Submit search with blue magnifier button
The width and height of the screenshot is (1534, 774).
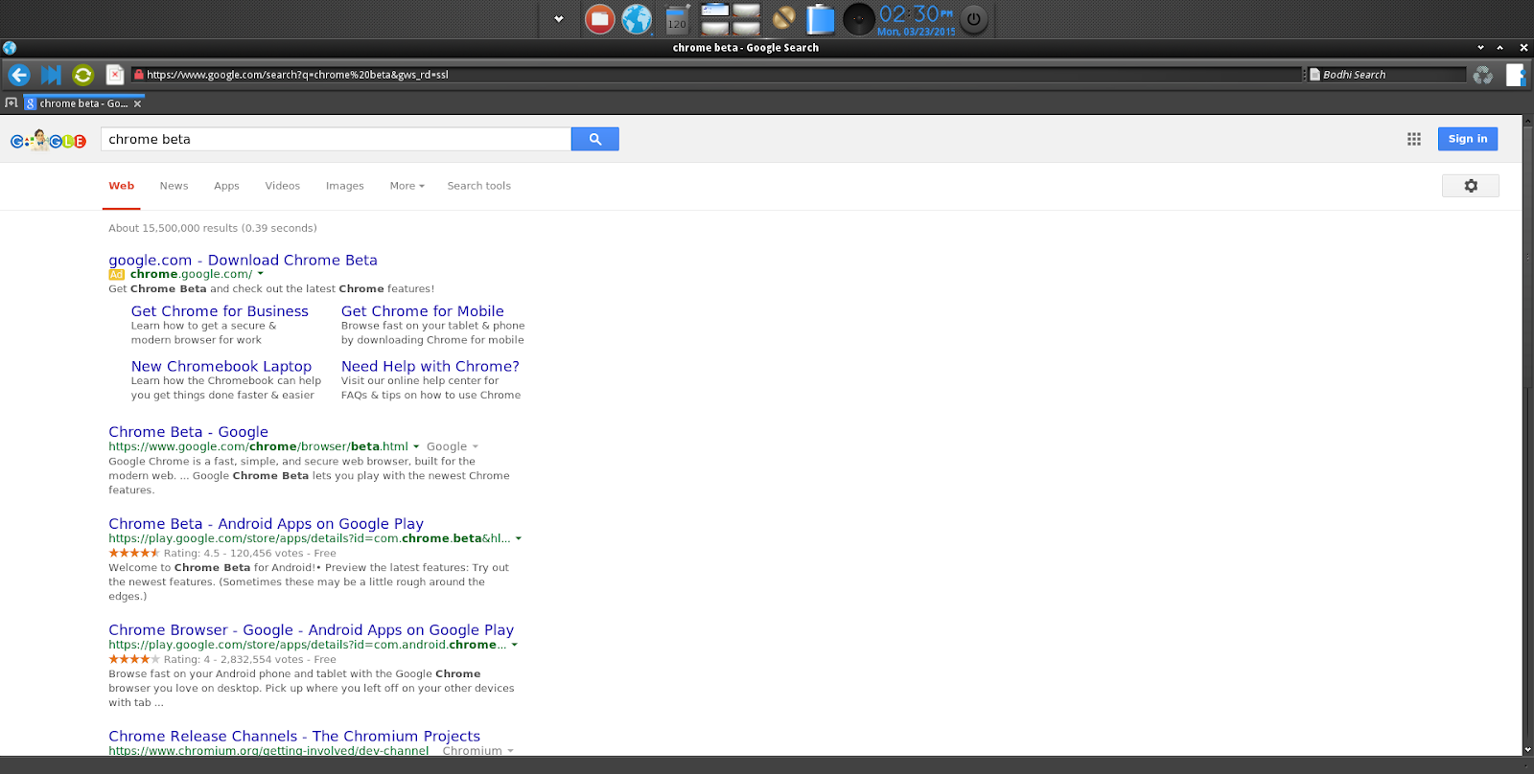595,139
